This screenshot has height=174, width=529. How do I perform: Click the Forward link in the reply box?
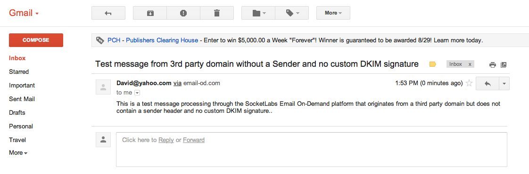(x=194, y=140)
